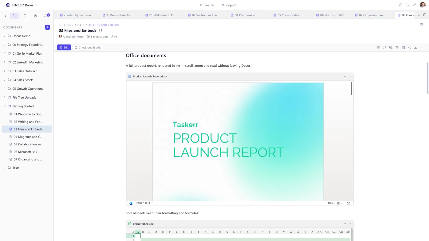Enter fullscreen in the Word viewer
Viewport: 429px width, 241px height.
pyautogui.click(x=349, y=203)
